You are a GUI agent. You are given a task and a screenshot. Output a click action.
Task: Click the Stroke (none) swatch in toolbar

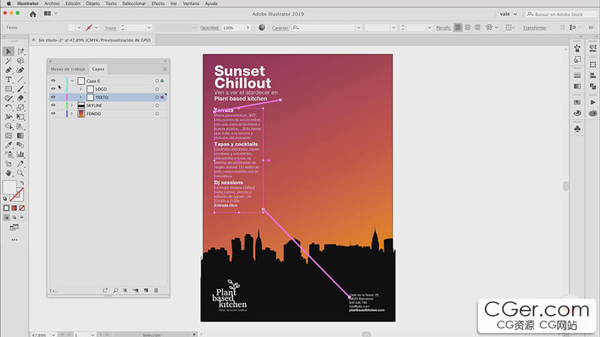(x=17, y=195)
